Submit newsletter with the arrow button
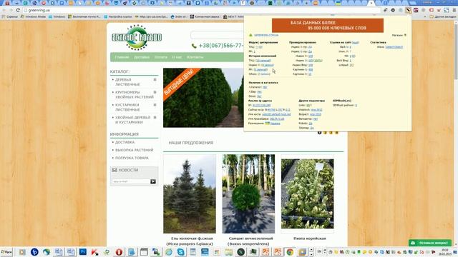The image size is (458, 257). [x=153, y=181]
